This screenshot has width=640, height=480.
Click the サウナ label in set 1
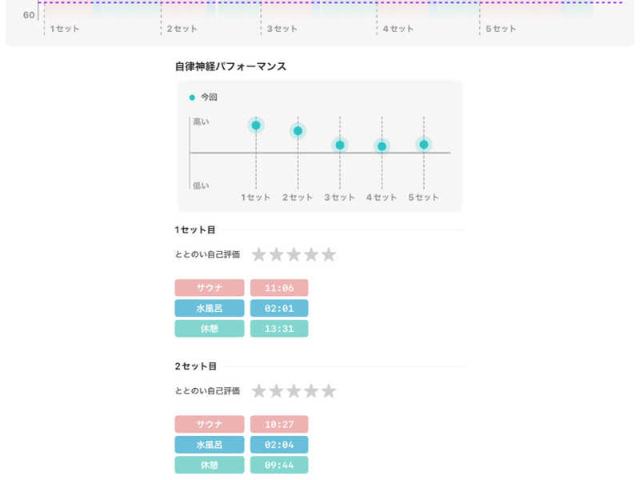tap(210, 288)
